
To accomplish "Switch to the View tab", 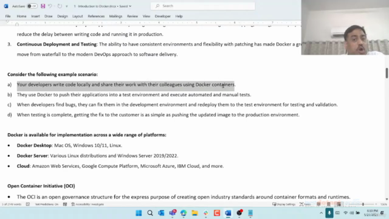I will tap(146, 16).
